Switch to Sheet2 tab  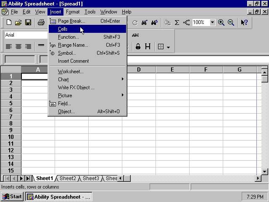pos(68,178)
